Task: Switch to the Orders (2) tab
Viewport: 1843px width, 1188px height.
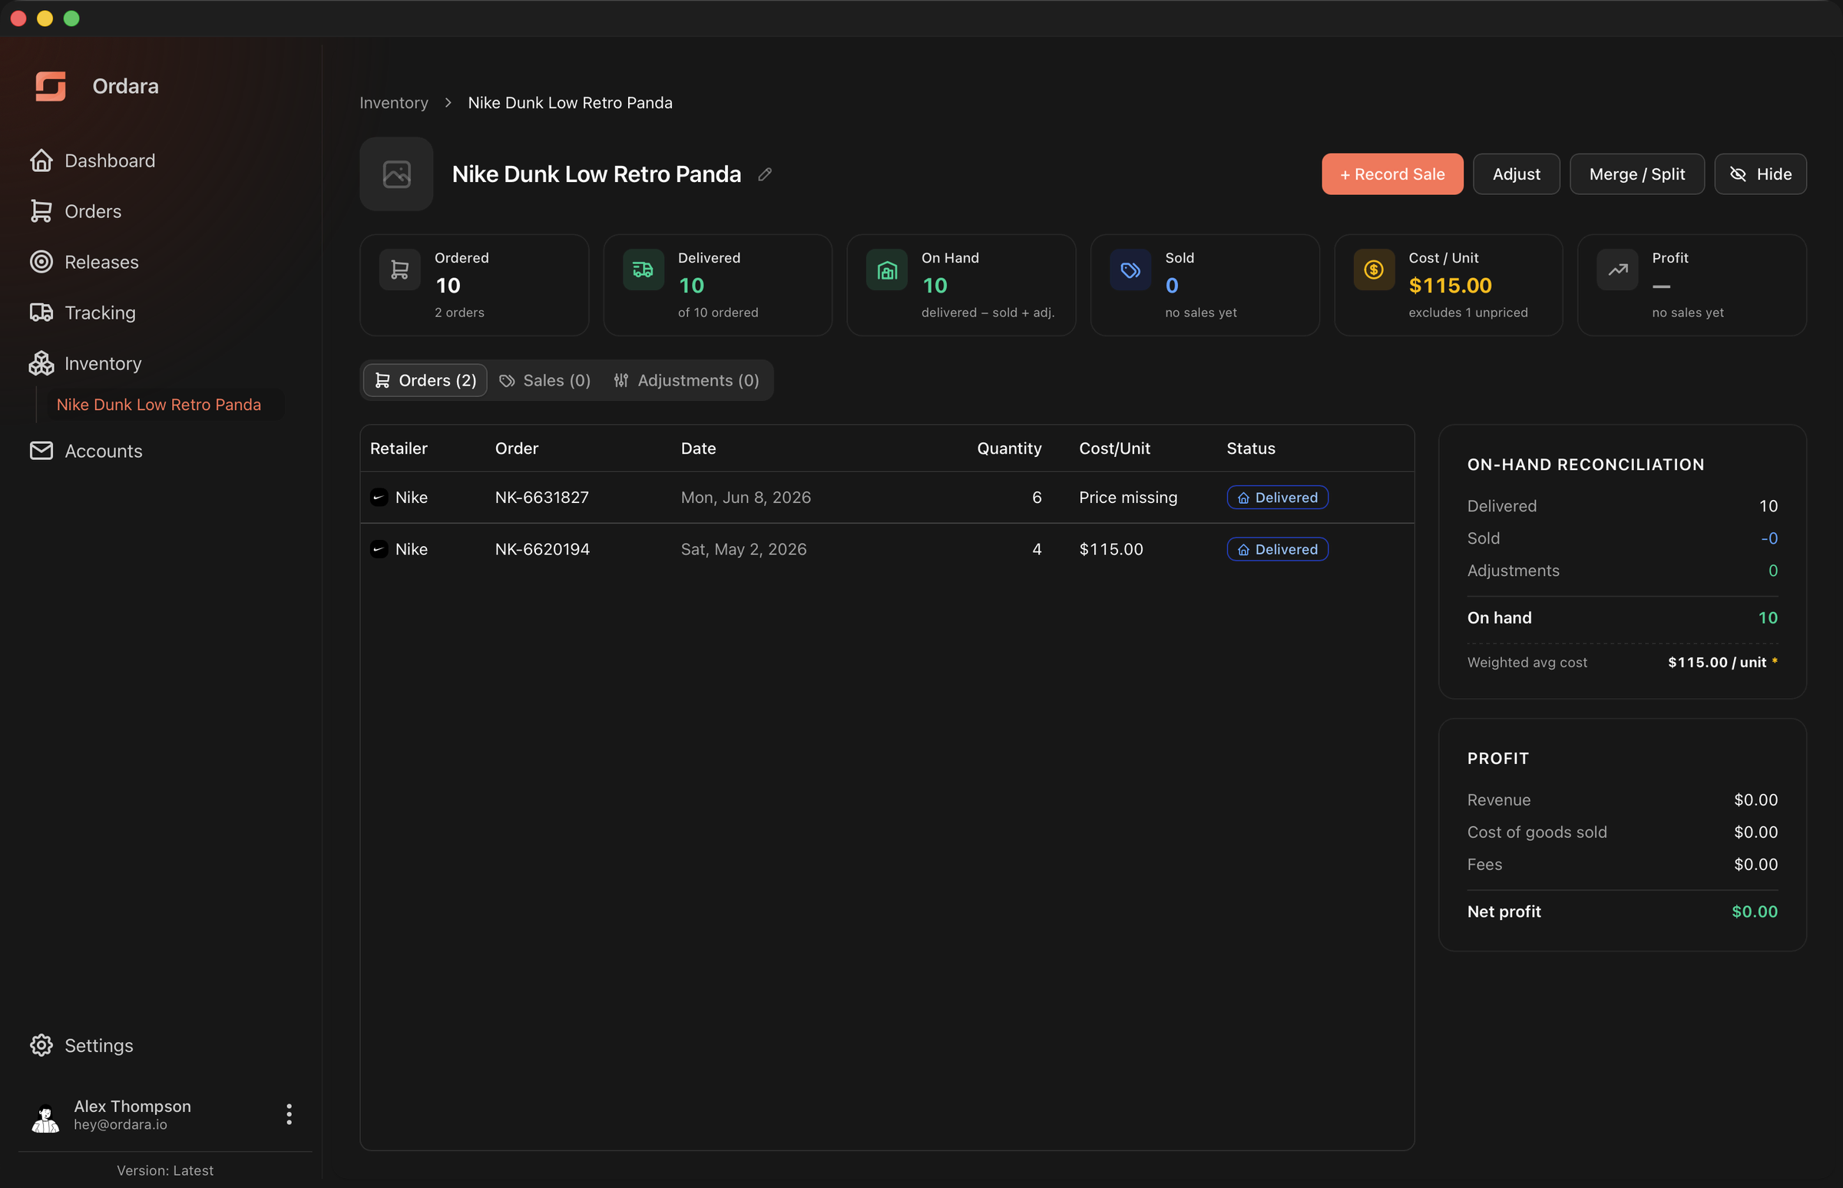Action: pos(425,380)
